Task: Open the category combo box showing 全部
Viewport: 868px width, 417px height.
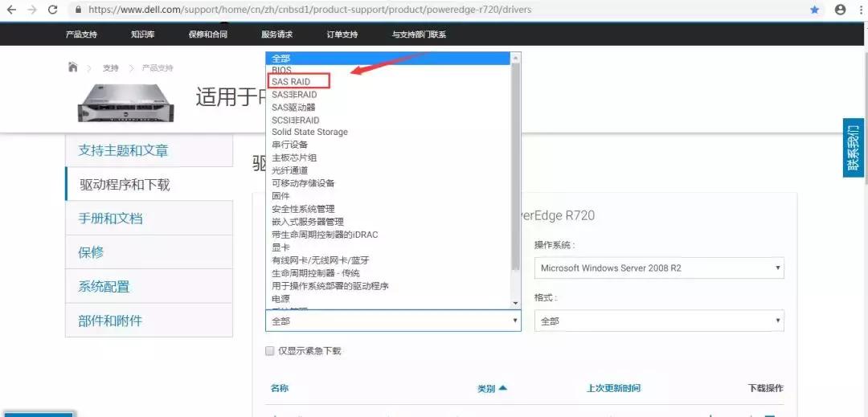Action: [x=393, y=321]
